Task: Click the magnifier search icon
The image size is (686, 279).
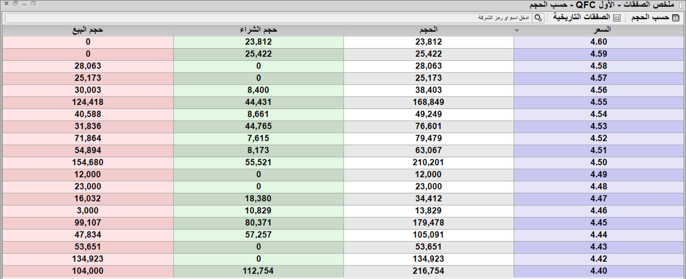Action: point(538,18)
